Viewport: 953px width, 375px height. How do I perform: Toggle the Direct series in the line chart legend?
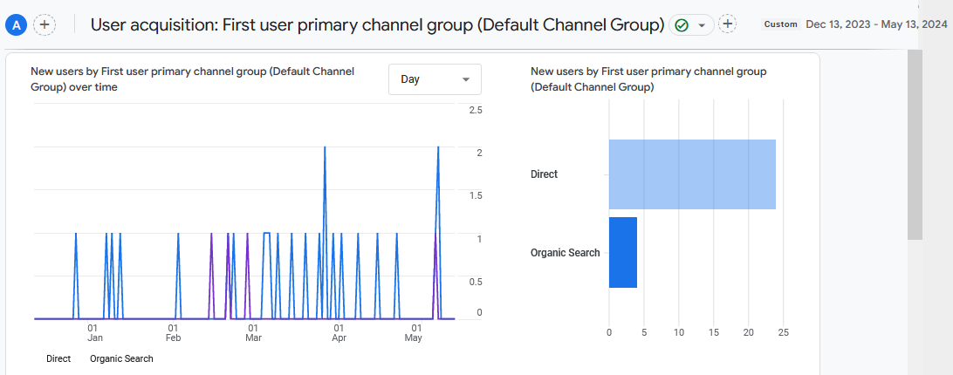58,358
